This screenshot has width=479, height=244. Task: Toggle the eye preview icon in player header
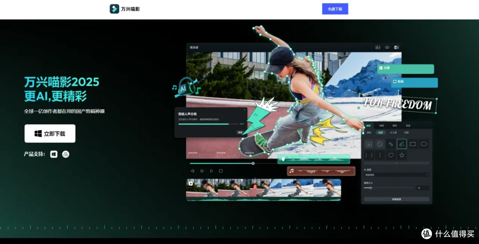[387, 47]
